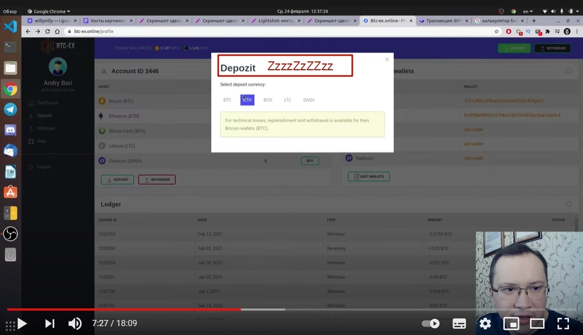Open Discord from the dock
The image size is (583, 335).
10,130
